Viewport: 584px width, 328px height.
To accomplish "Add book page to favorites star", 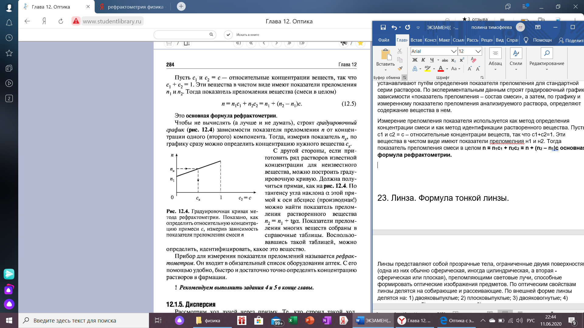I will pyautogui.click(x=360, y=43).
